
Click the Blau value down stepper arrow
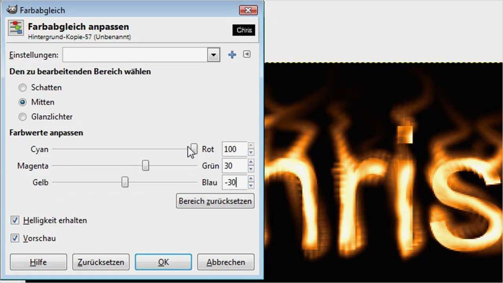click(251, 185)
